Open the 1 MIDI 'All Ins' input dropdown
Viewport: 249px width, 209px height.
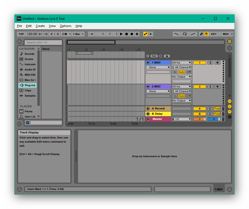click(181, 63)
